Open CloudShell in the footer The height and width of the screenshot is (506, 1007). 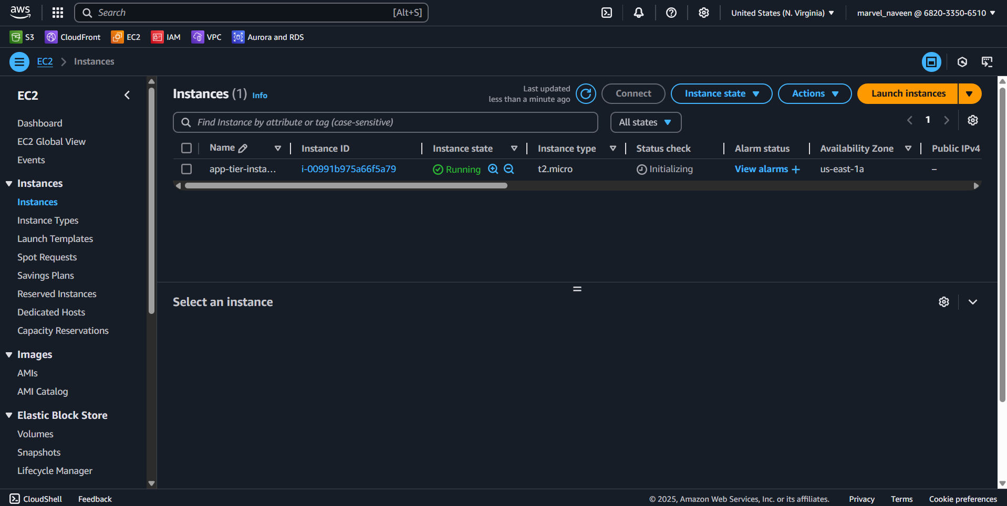[x=36, y=499]
